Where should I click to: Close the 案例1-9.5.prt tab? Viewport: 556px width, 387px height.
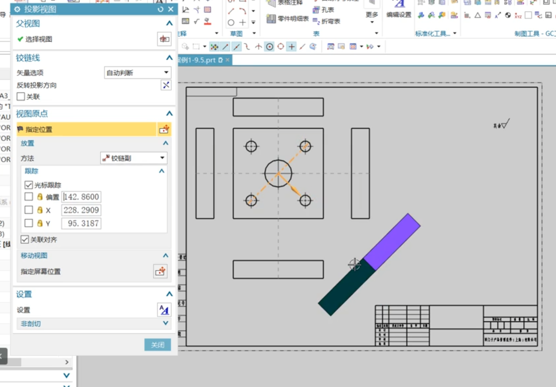pyautogui.click(x=227, y=60)
